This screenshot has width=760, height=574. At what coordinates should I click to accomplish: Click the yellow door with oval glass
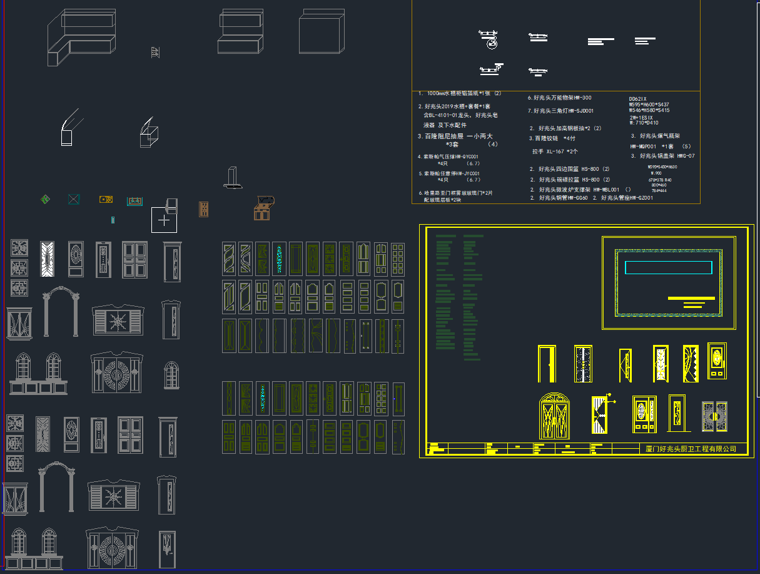(717, 361)
